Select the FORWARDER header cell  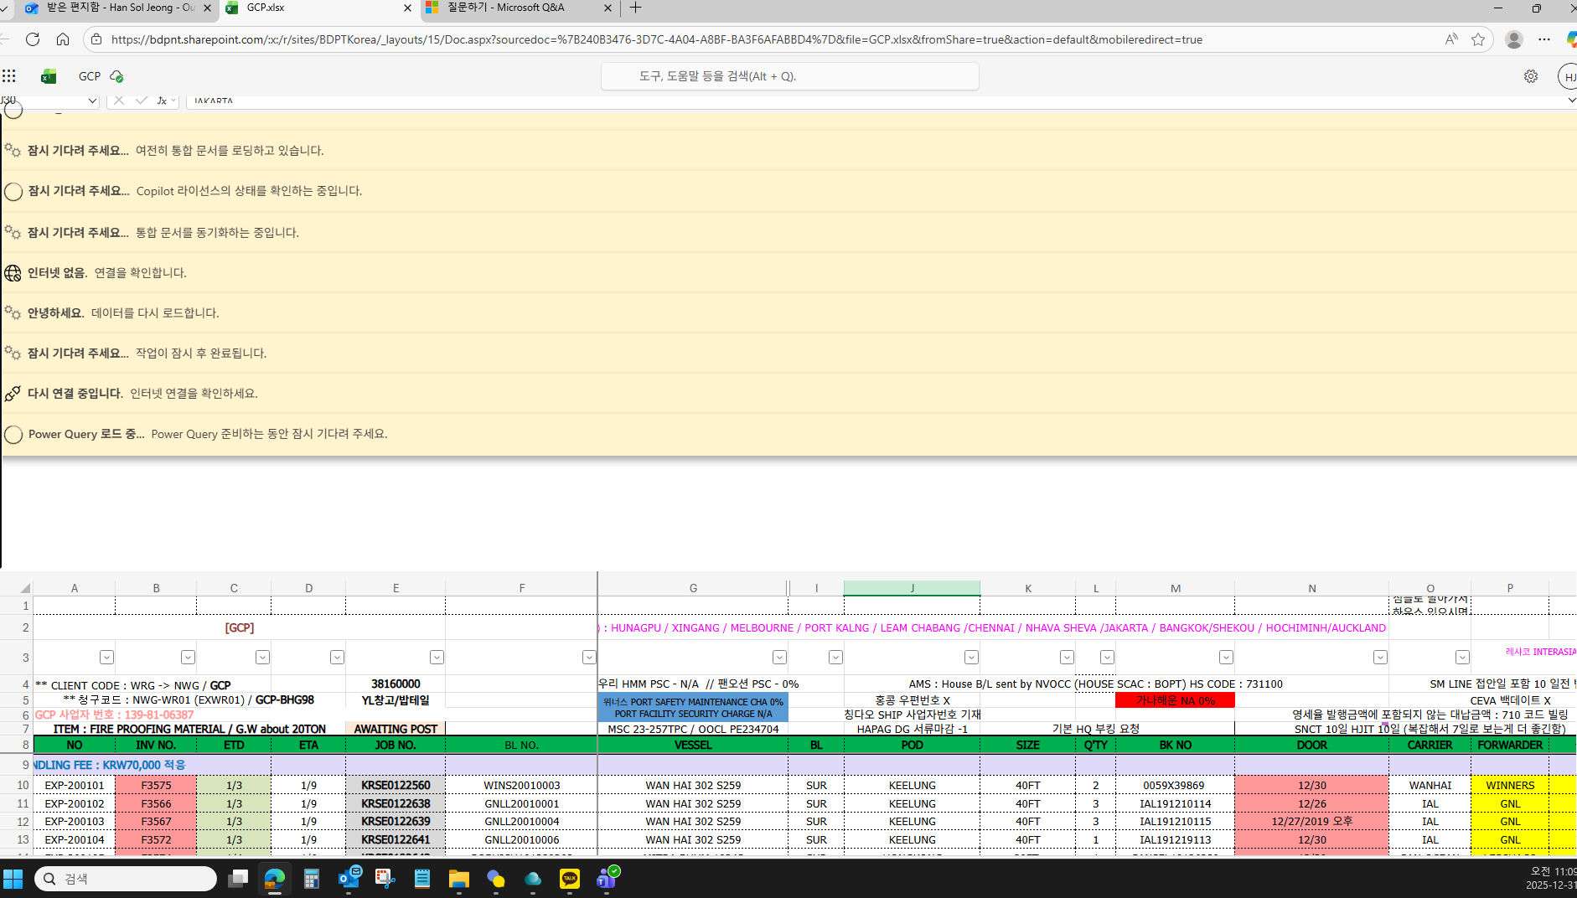1510,745
